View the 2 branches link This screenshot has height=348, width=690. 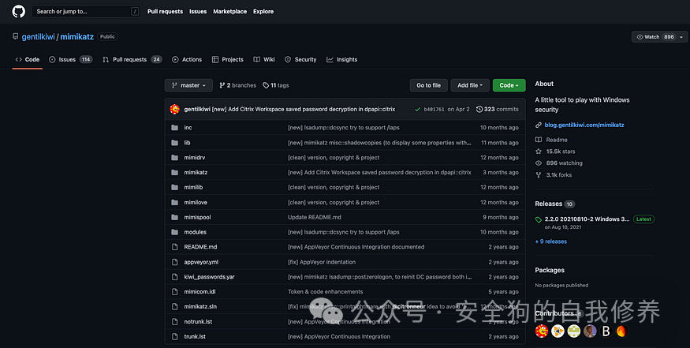point(237,85)
